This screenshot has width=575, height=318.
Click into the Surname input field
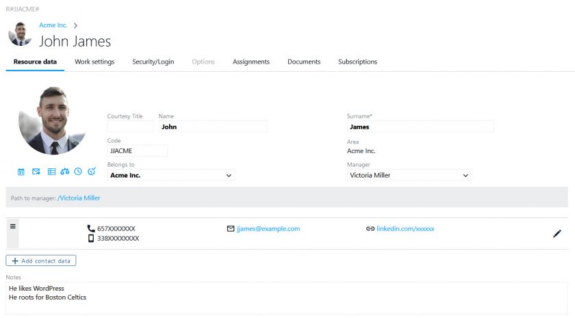pos(420,127)
